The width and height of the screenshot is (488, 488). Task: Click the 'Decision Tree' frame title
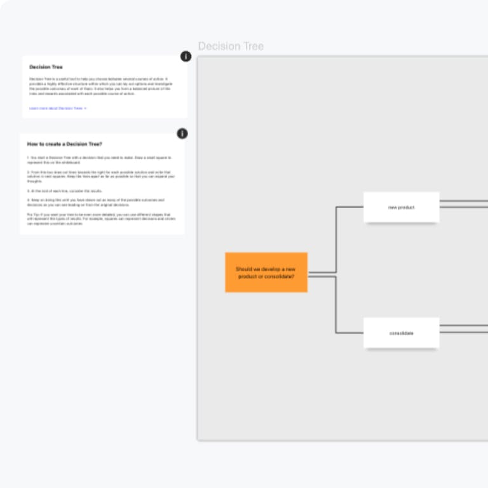pyautogui.click(x=231, y=46)
